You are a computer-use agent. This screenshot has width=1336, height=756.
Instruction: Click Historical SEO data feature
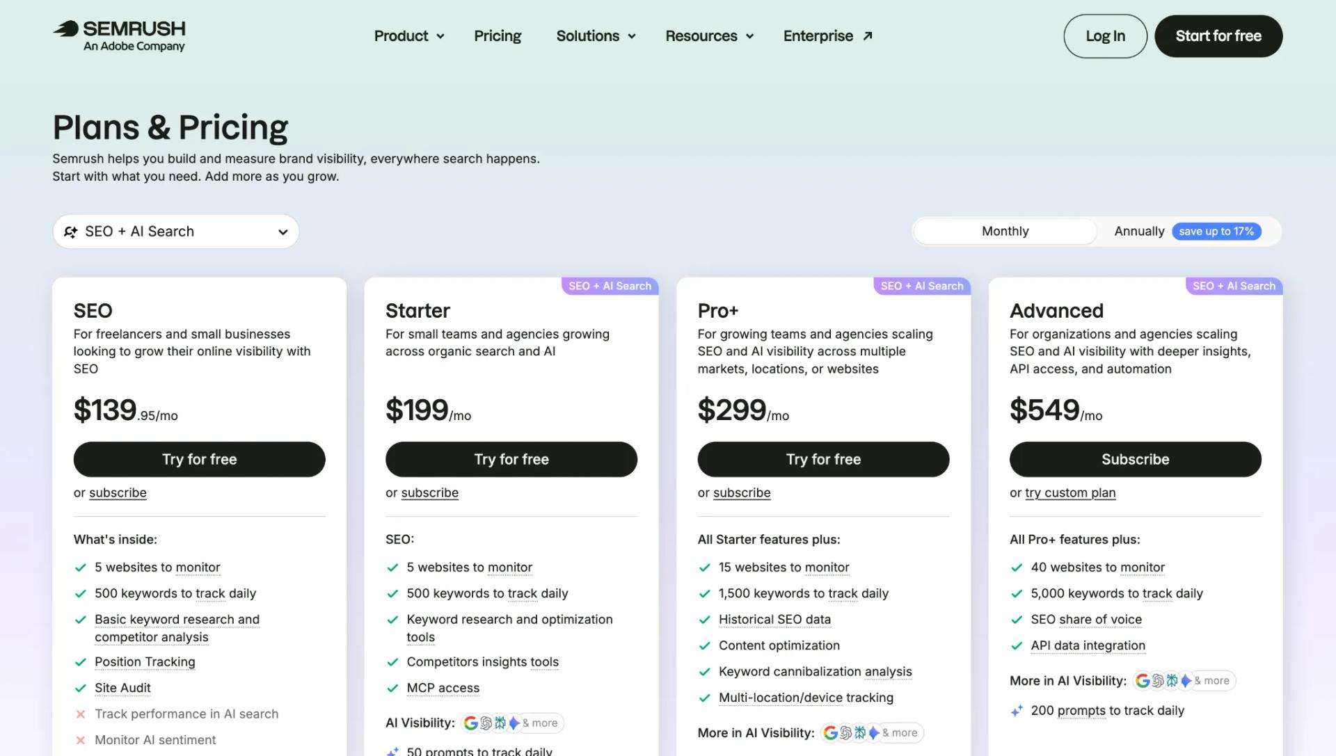pos(774,620)
